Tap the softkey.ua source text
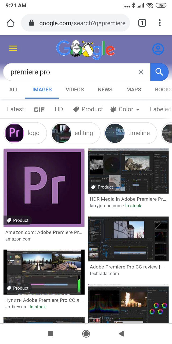The width and height of the screenshot is (172, 344). [x=16, y=307]
